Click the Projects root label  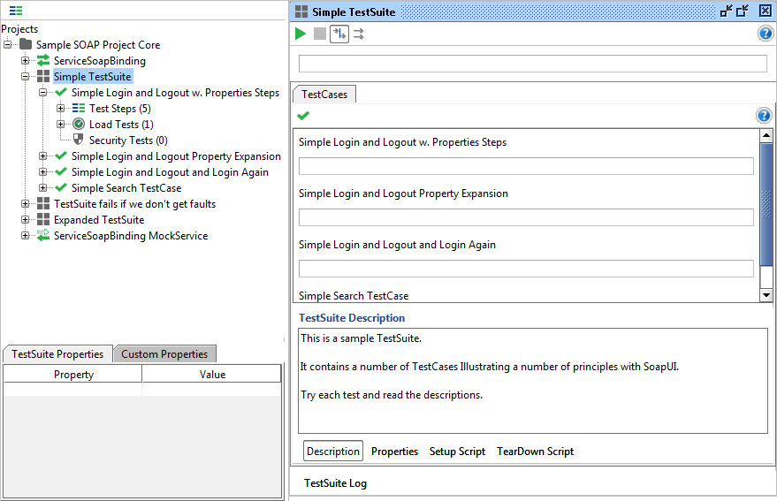[19, 29]
